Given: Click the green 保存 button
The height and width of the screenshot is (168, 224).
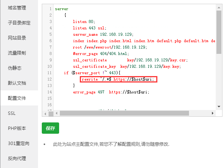Looking at the screenshot, I should pos(50,128).
